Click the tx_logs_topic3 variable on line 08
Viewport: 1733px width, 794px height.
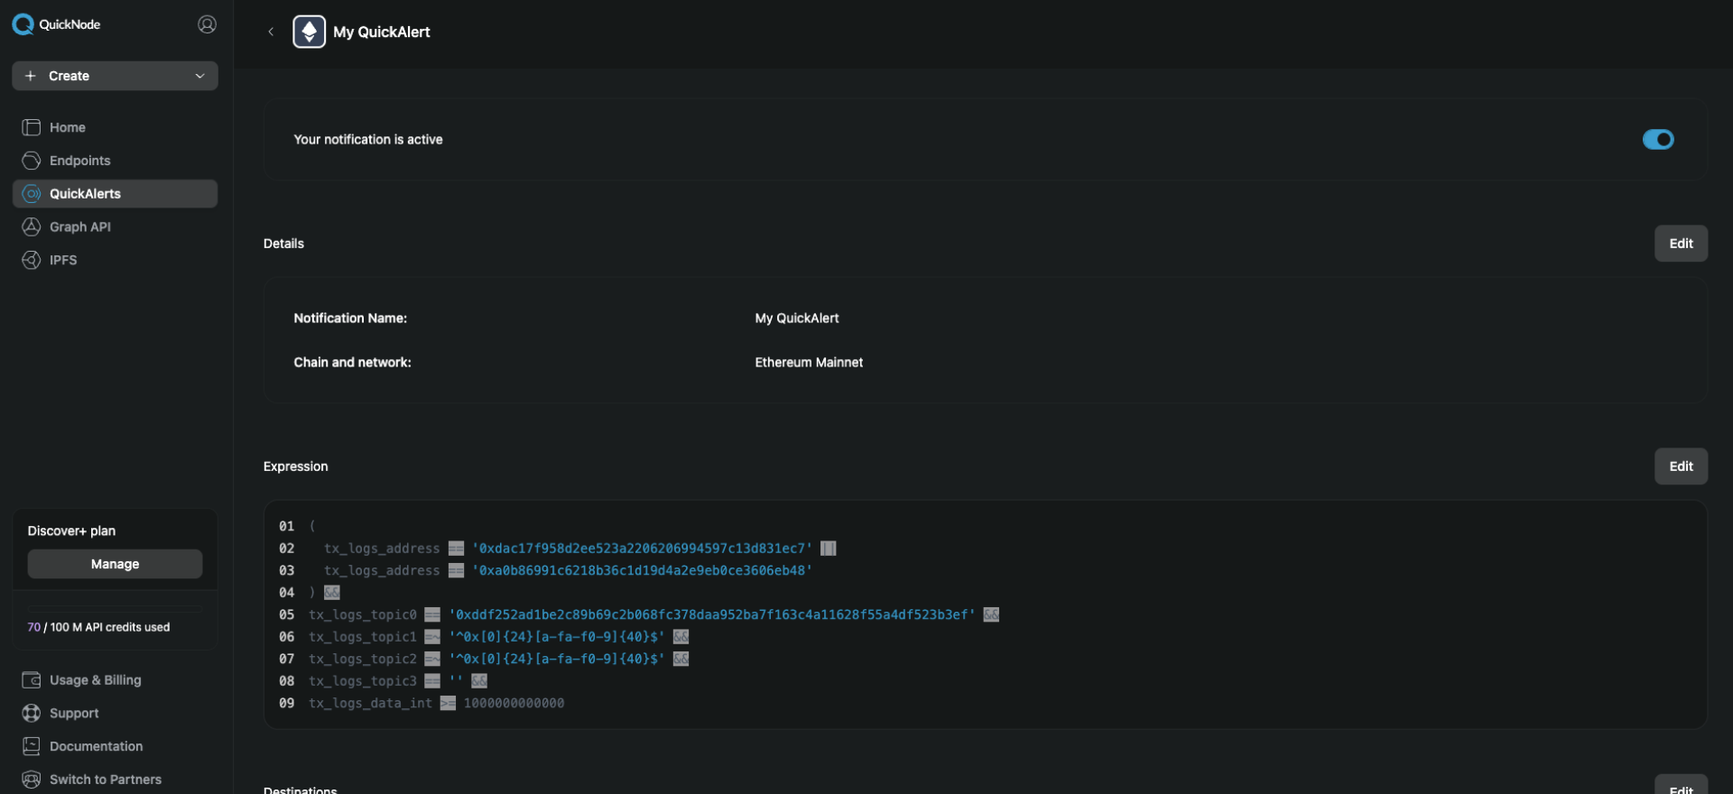click(x=363, y=681)
